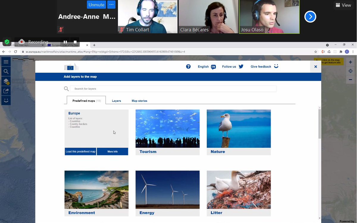Image resolution: width=357 pixels, height=223 pixels.
Task: Open English language selector
Action: pyautogui.click(x=207, y=67)
